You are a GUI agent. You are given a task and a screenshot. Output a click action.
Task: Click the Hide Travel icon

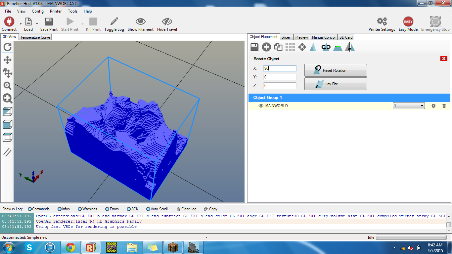[x=167, y=22]
